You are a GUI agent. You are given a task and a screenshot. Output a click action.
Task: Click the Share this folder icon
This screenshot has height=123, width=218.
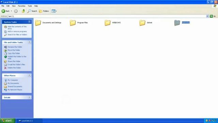point(5,61)
